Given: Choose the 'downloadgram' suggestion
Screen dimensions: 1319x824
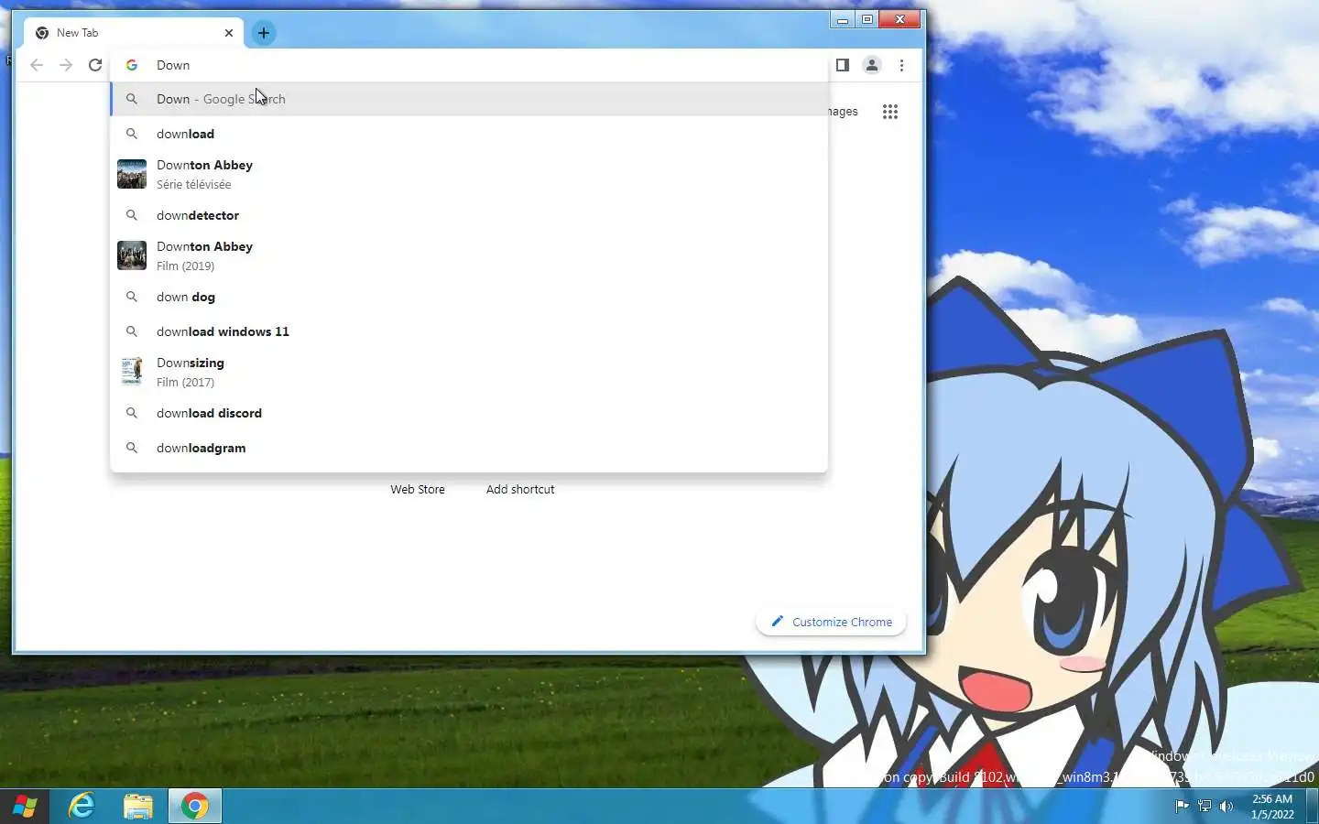Looking at the screenshot, I should [469, 448].
